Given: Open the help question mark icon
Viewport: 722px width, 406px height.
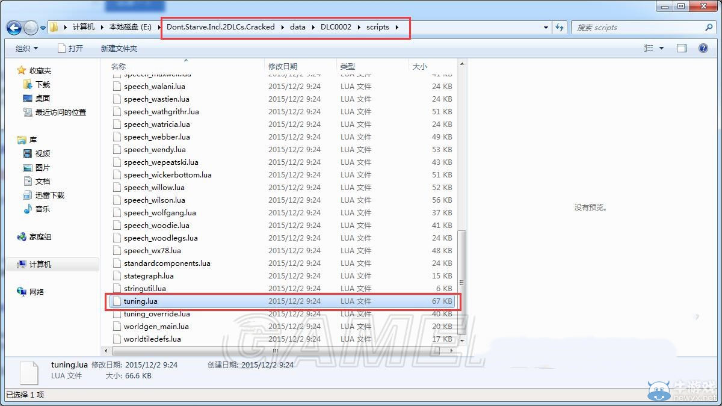Looking at the screenshot, I should point(703,48).
